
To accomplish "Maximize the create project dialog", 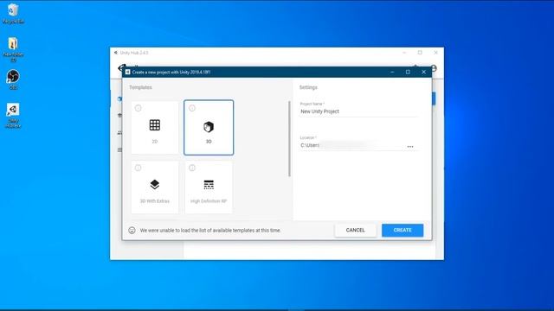I will 408,72.
